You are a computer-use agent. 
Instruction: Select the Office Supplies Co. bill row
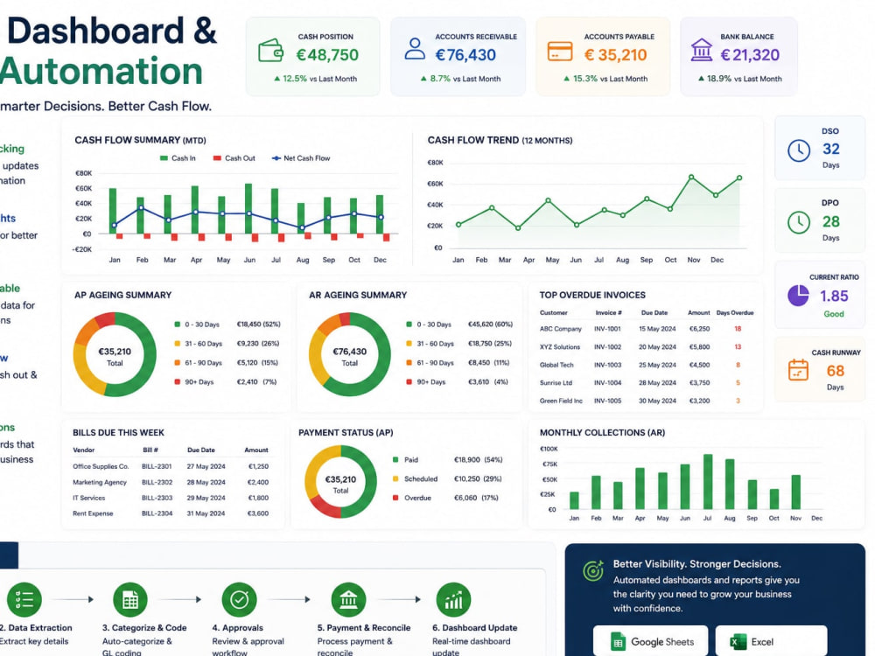point(171,466)
